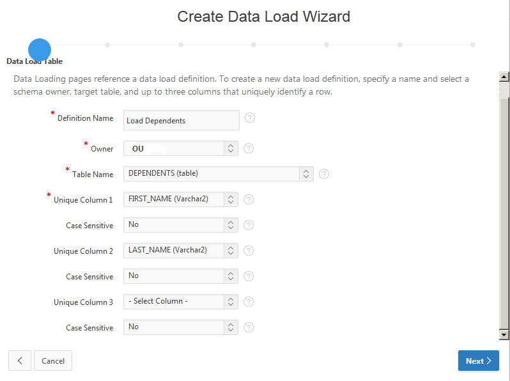Screen dimensions: 510x381
Task: Open the Owner dropdown
Action: pos(180,148)
